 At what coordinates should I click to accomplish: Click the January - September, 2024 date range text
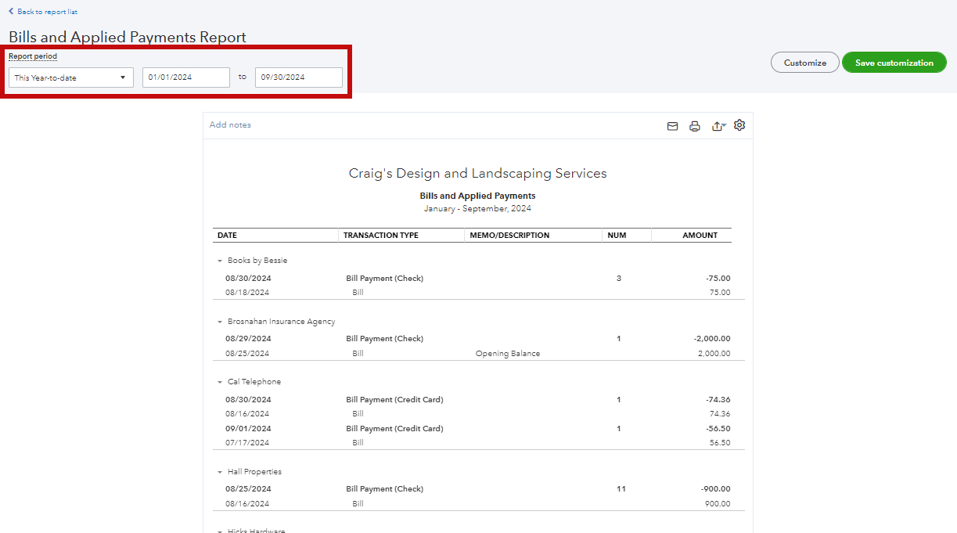pos(477,209)
